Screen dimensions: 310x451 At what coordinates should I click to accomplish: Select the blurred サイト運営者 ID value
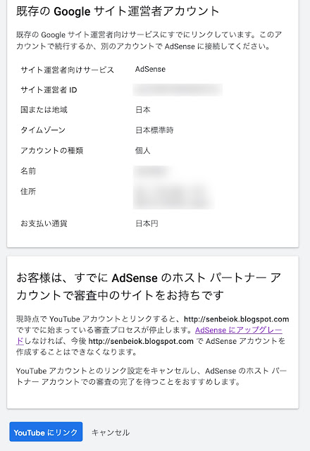coord(178,89)
